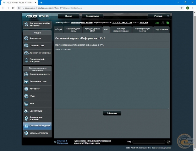Reload the page in browser

[13, 8]
